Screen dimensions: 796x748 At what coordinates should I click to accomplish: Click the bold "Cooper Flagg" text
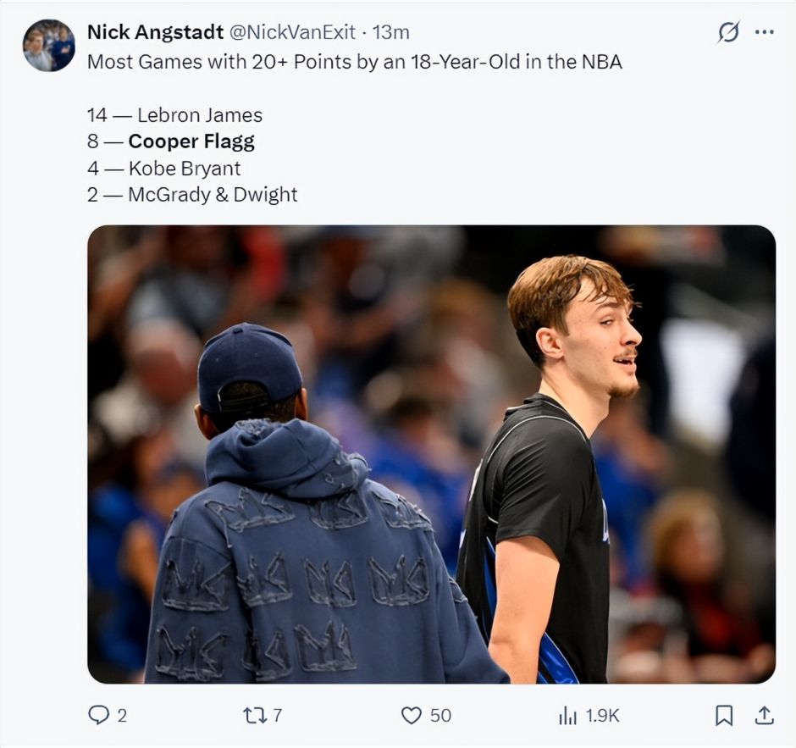pos(191,141)
